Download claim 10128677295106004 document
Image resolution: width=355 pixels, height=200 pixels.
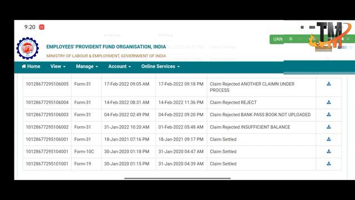pos(329,102)
